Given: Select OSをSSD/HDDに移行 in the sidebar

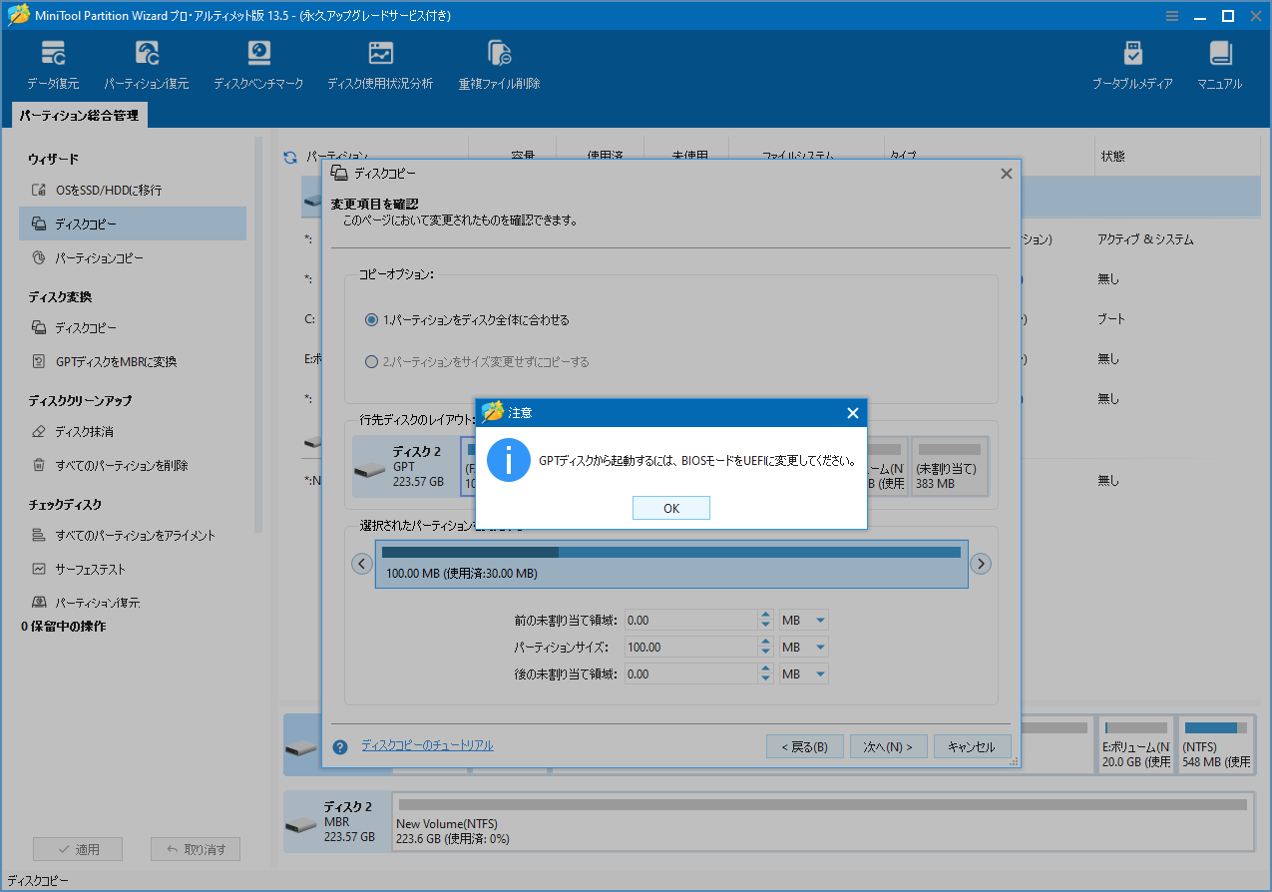Looking at the screenshot, I should (x=108, y=190).
